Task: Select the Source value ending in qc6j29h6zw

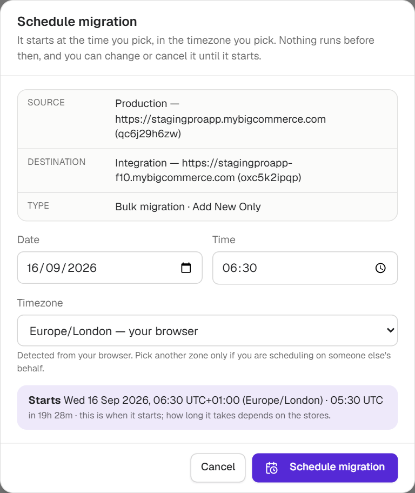Action: click(220, 118)
